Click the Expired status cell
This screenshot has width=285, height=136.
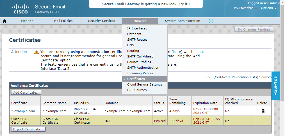160,121
